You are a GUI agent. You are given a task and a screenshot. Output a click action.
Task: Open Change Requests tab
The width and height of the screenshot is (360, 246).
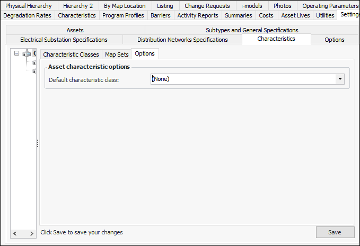point(207,6)
